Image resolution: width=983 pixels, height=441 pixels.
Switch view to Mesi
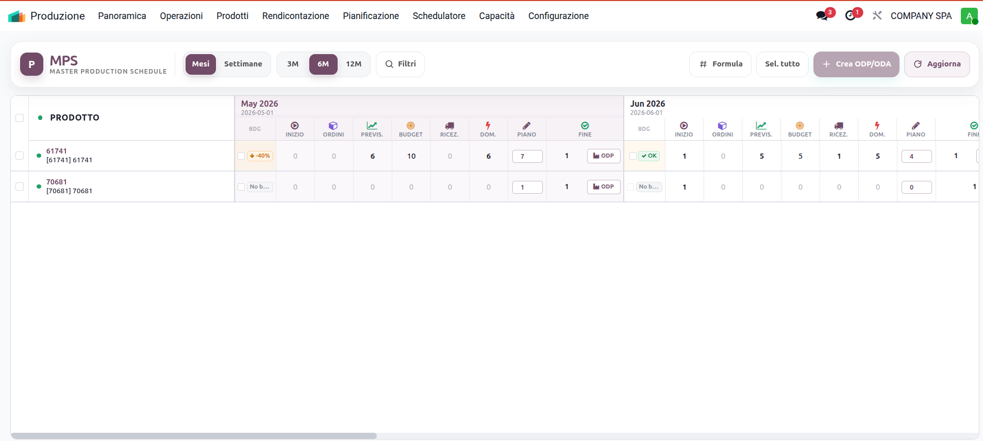coord(201,64)
